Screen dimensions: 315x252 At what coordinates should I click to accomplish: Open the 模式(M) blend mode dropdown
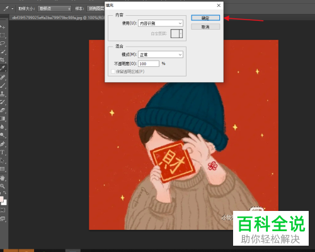161,55
